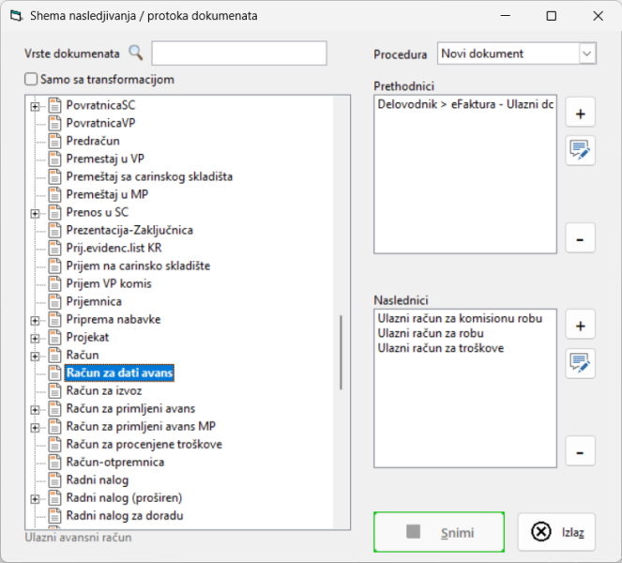Click the magnifier search icon
622x563 pixels.
(136, 53)
